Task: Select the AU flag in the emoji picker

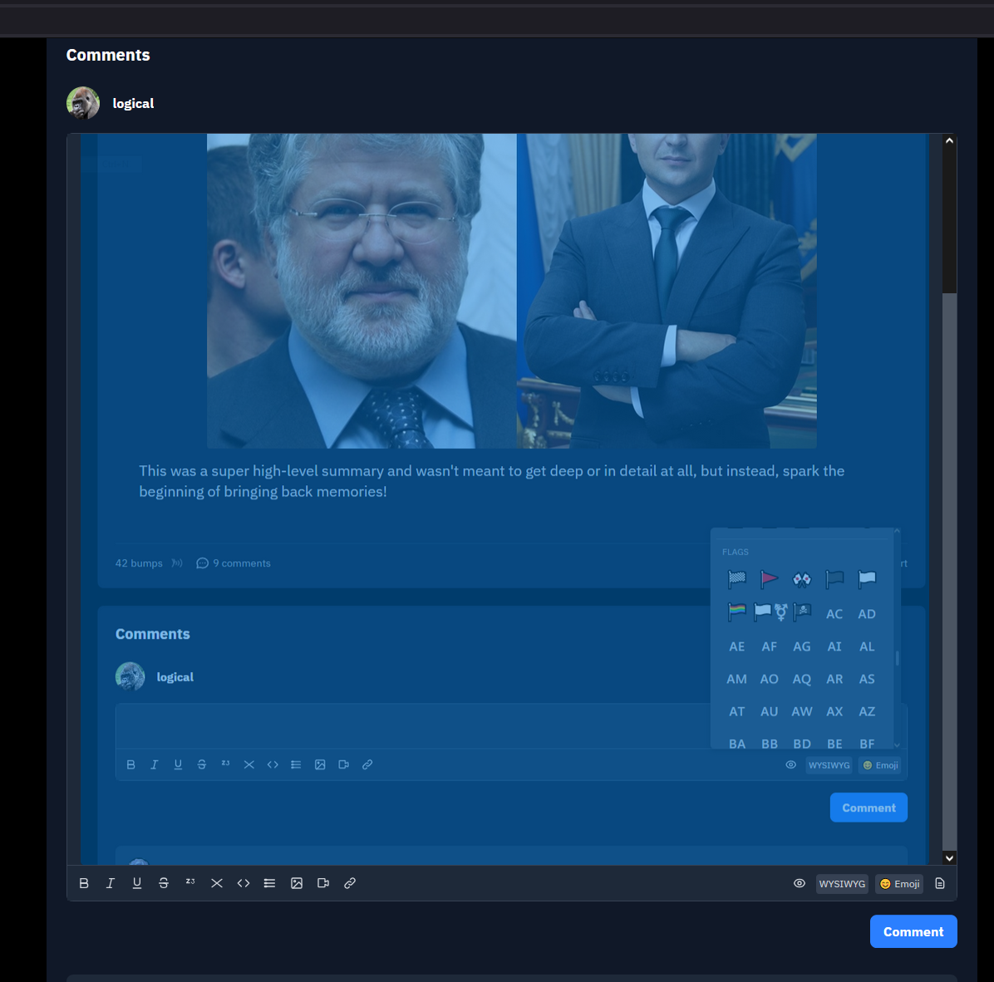Action: (x=769, y=711)
